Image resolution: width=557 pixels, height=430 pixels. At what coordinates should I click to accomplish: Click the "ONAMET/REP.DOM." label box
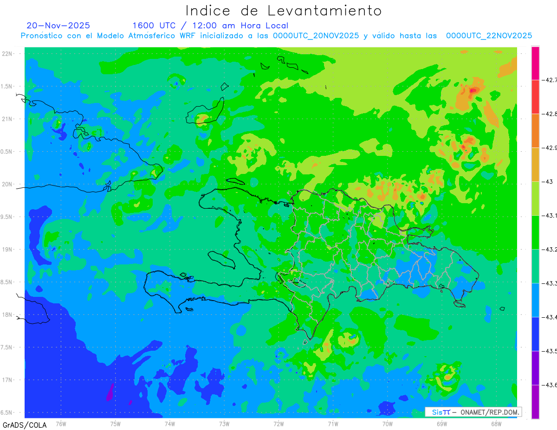[x=473, y=412]
